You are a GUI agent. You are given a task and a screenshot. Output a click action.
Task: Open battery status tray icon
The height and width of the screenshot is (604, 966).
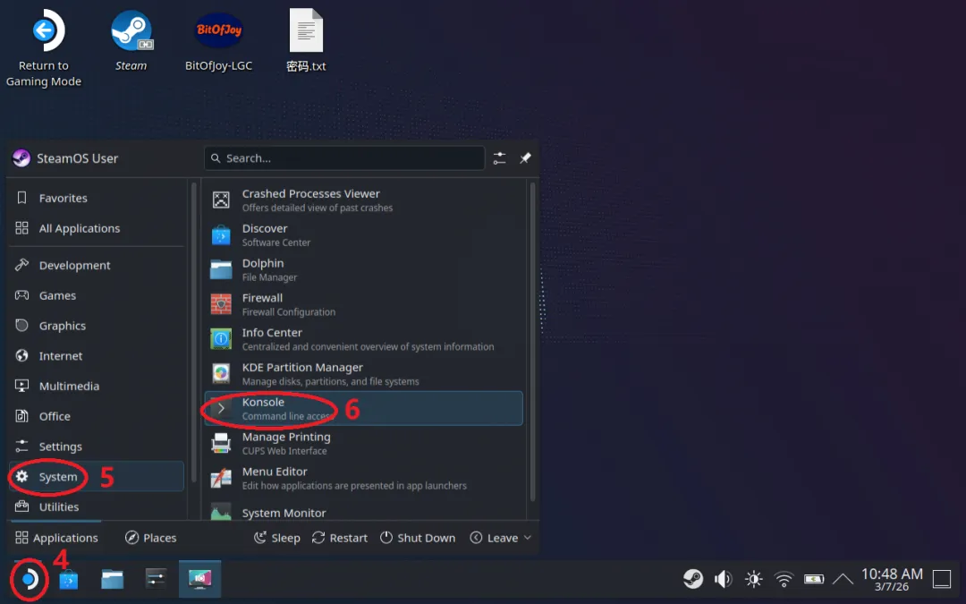point(814,579)
